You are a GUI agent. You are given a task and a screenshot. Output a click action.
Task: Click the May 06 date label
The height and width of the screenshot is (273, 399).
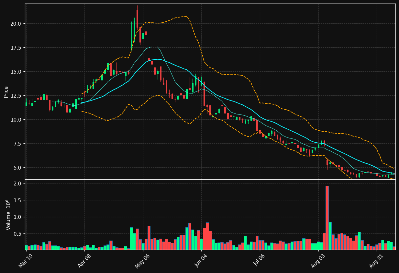pos(142,261)
